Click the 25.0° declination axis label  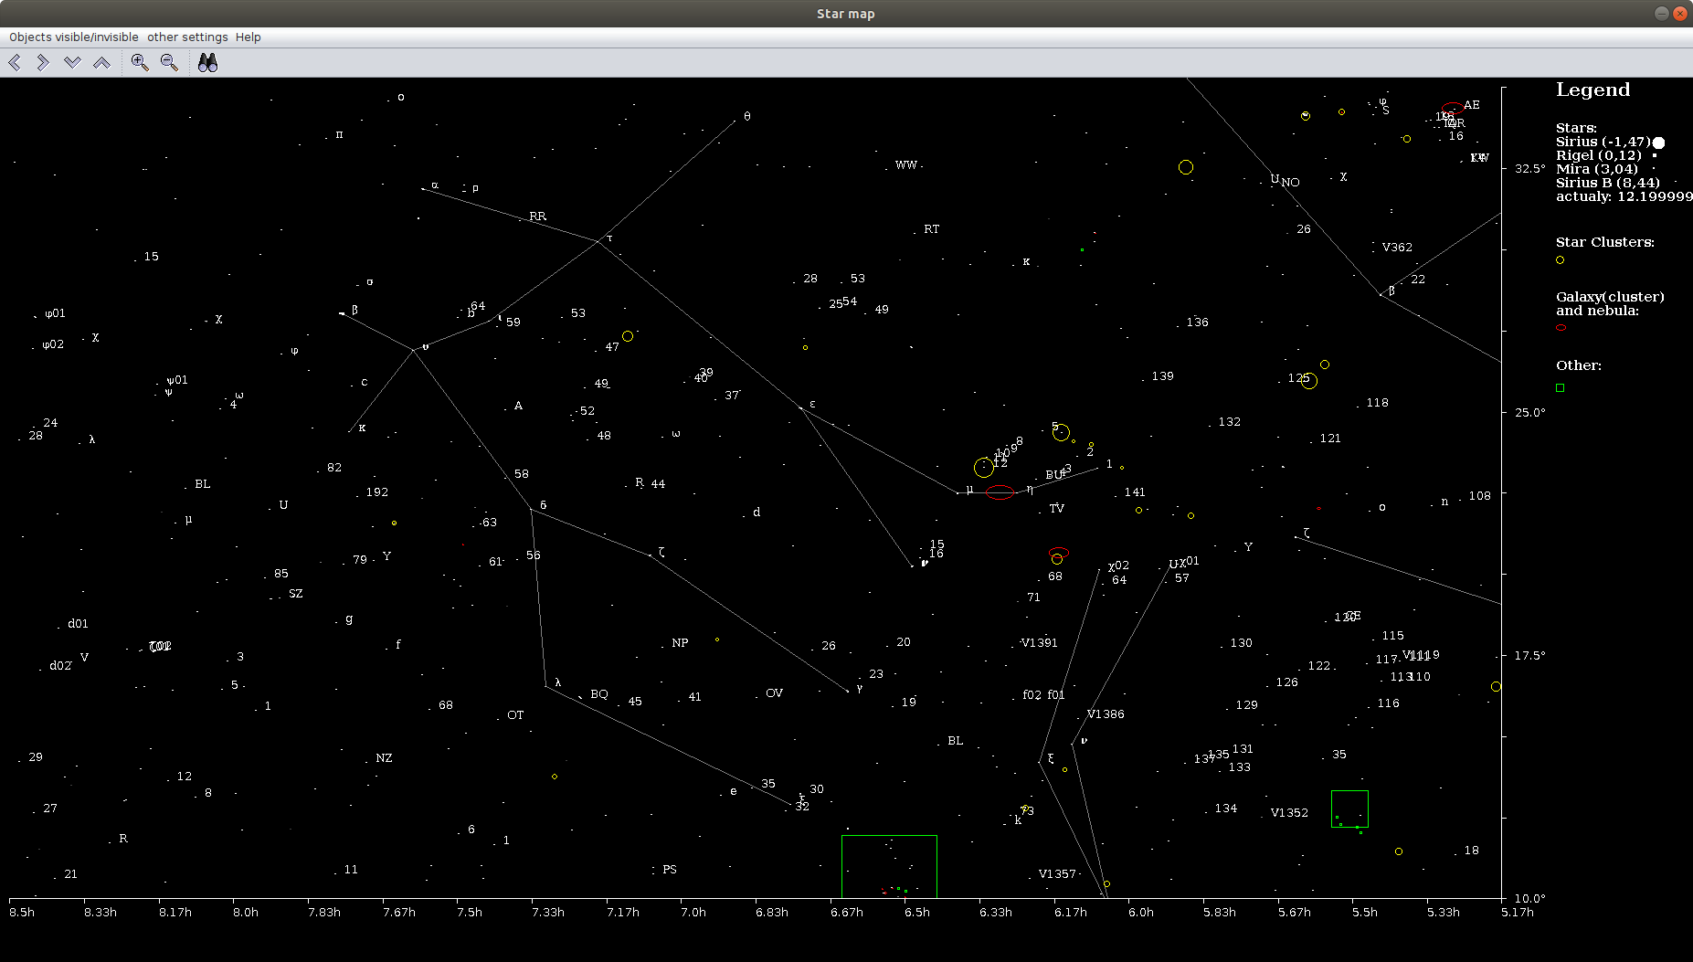tap(1529, 413)
